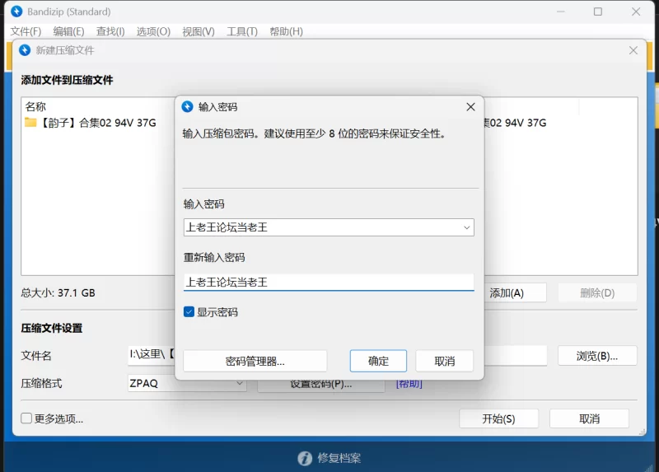The image size is (659, 472).
Task: Click the 添加(A) button
Action: pyautogui.click(x=515, y=293)
